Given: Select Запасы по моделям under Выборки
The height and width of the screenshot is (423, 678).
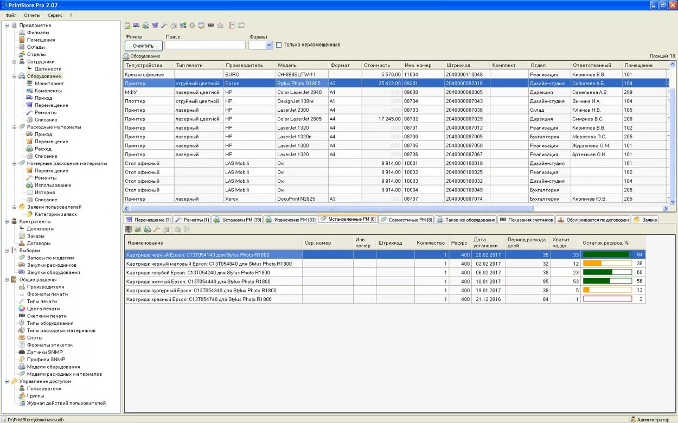Looking at the screenshot, I should point(50,258).
